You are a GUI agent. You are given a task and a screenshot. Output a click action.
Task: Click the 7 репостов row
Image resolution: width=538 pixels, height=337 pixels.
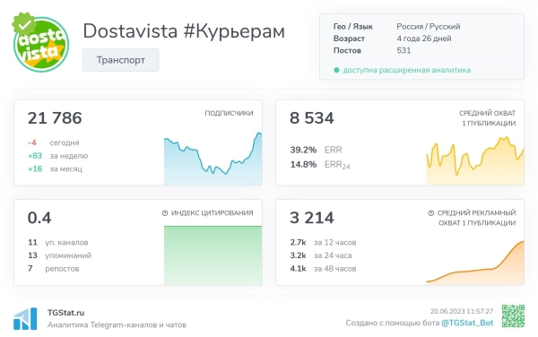pyautogui.click(x=54, y=268)
